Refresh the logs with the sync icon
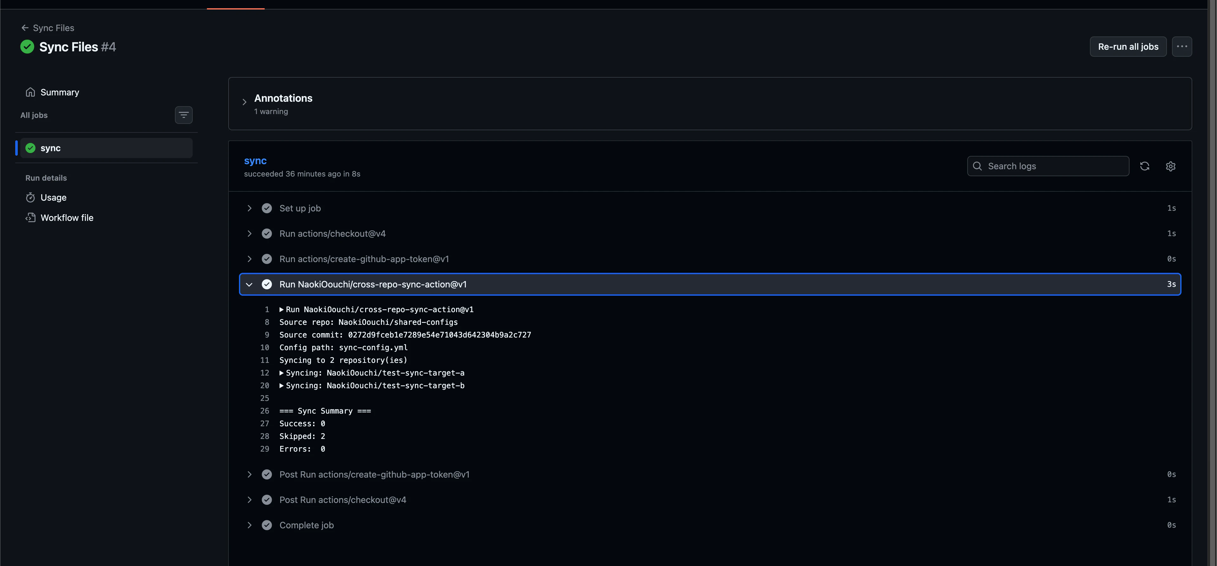 1144,166
